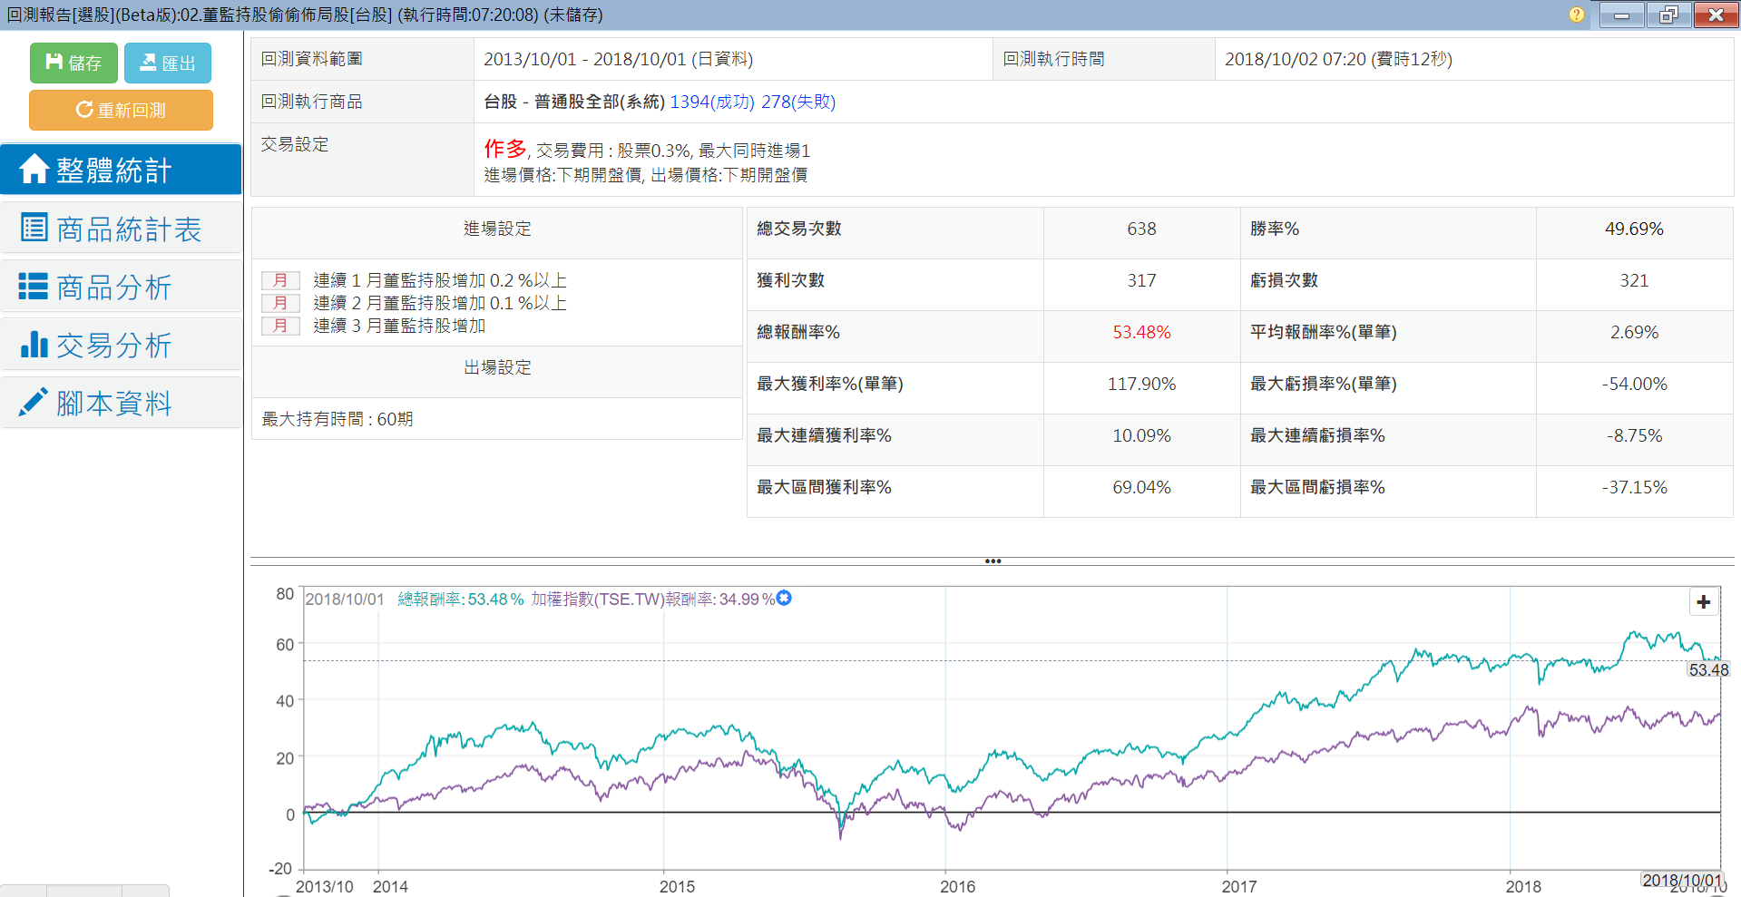Click the home icon beside 整體統計
The width and height of the screenshot is (1741, 897).
[34, 169]
